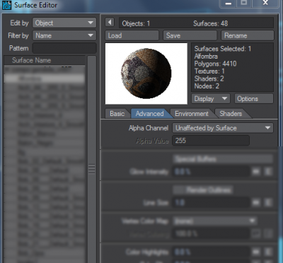283x263 pixels.
Task: Collapse the surface list with the arrow button
Action: tap(110, 23)
